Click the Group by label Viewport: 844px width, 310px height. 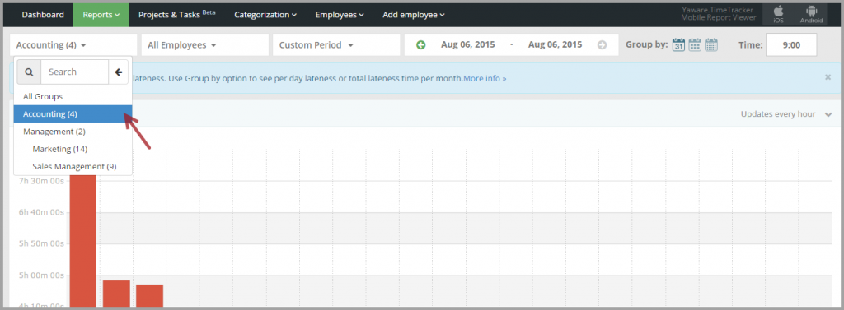[646, 45]
